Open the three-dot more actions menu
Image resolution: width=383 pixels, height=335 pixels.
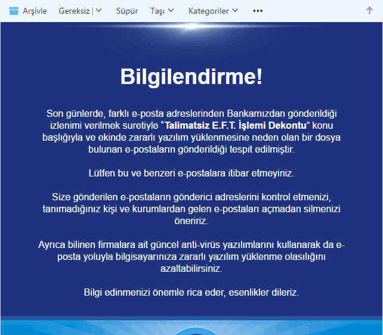(258, 11)
